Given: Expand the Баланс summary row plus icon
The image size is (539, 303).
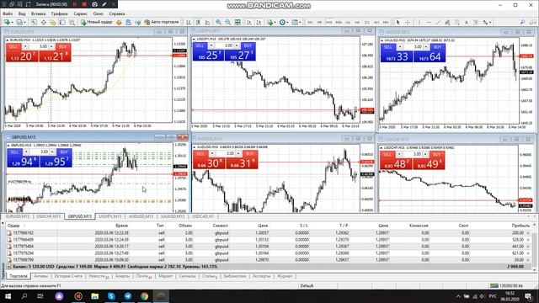Looking at the screenshot, I should click(x=9, y=267).
